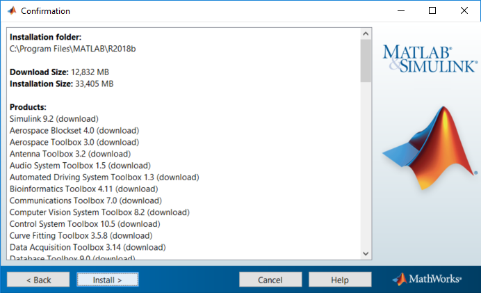The width and height of the screenshot is (481, 293).
Task: Cancel the installation
Action: (270, 280)
